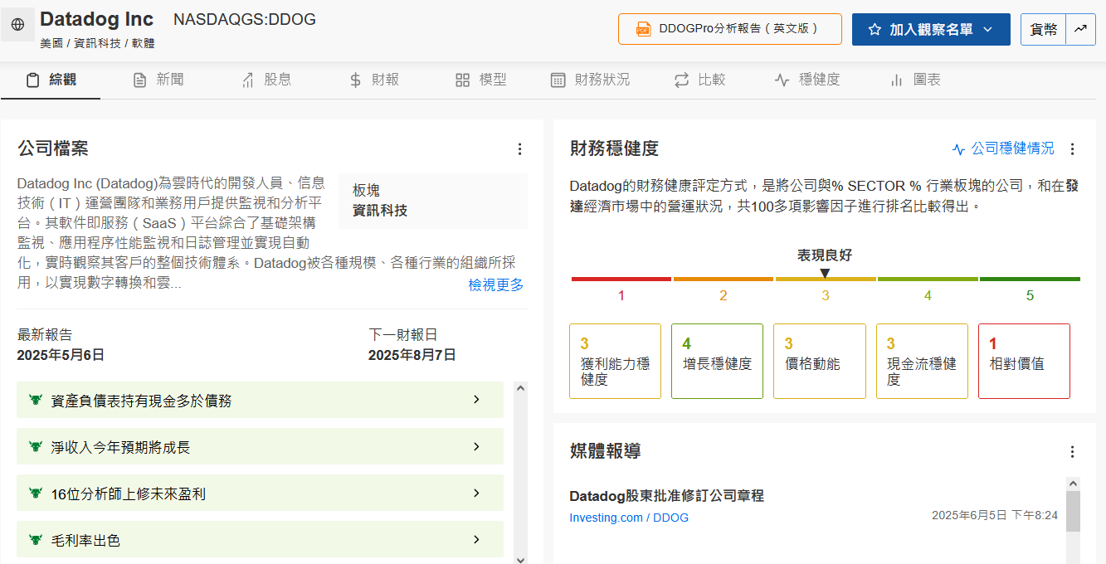Select the 價格動能 score card
Screen dimensions: 1106x564
coord(820,361)
